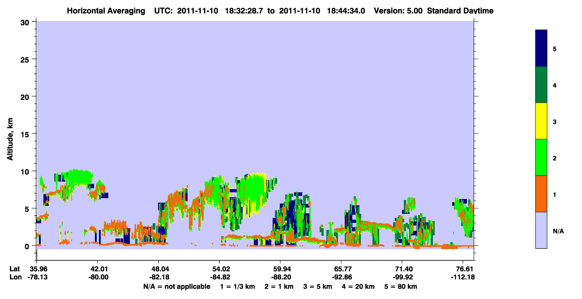This screenshot has width=582, height=299.
Task: Click the latitude value '54.02'
Action: click(219, 269)
